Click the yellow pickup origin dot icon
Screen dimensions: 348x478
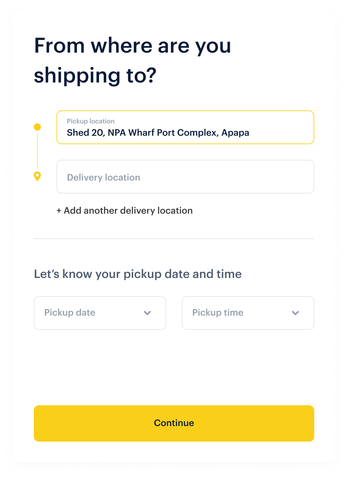coord(37,127)
